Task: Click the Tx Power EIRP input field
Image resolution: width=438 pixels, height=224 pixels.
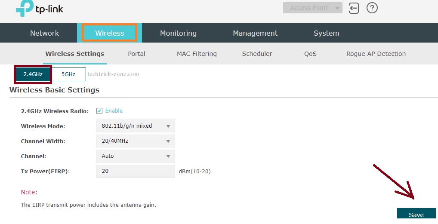Action: click(x=135, y=171)
